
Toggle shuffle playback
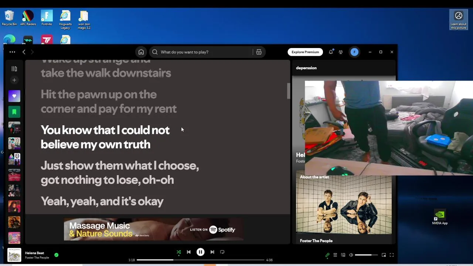[179, 252]
